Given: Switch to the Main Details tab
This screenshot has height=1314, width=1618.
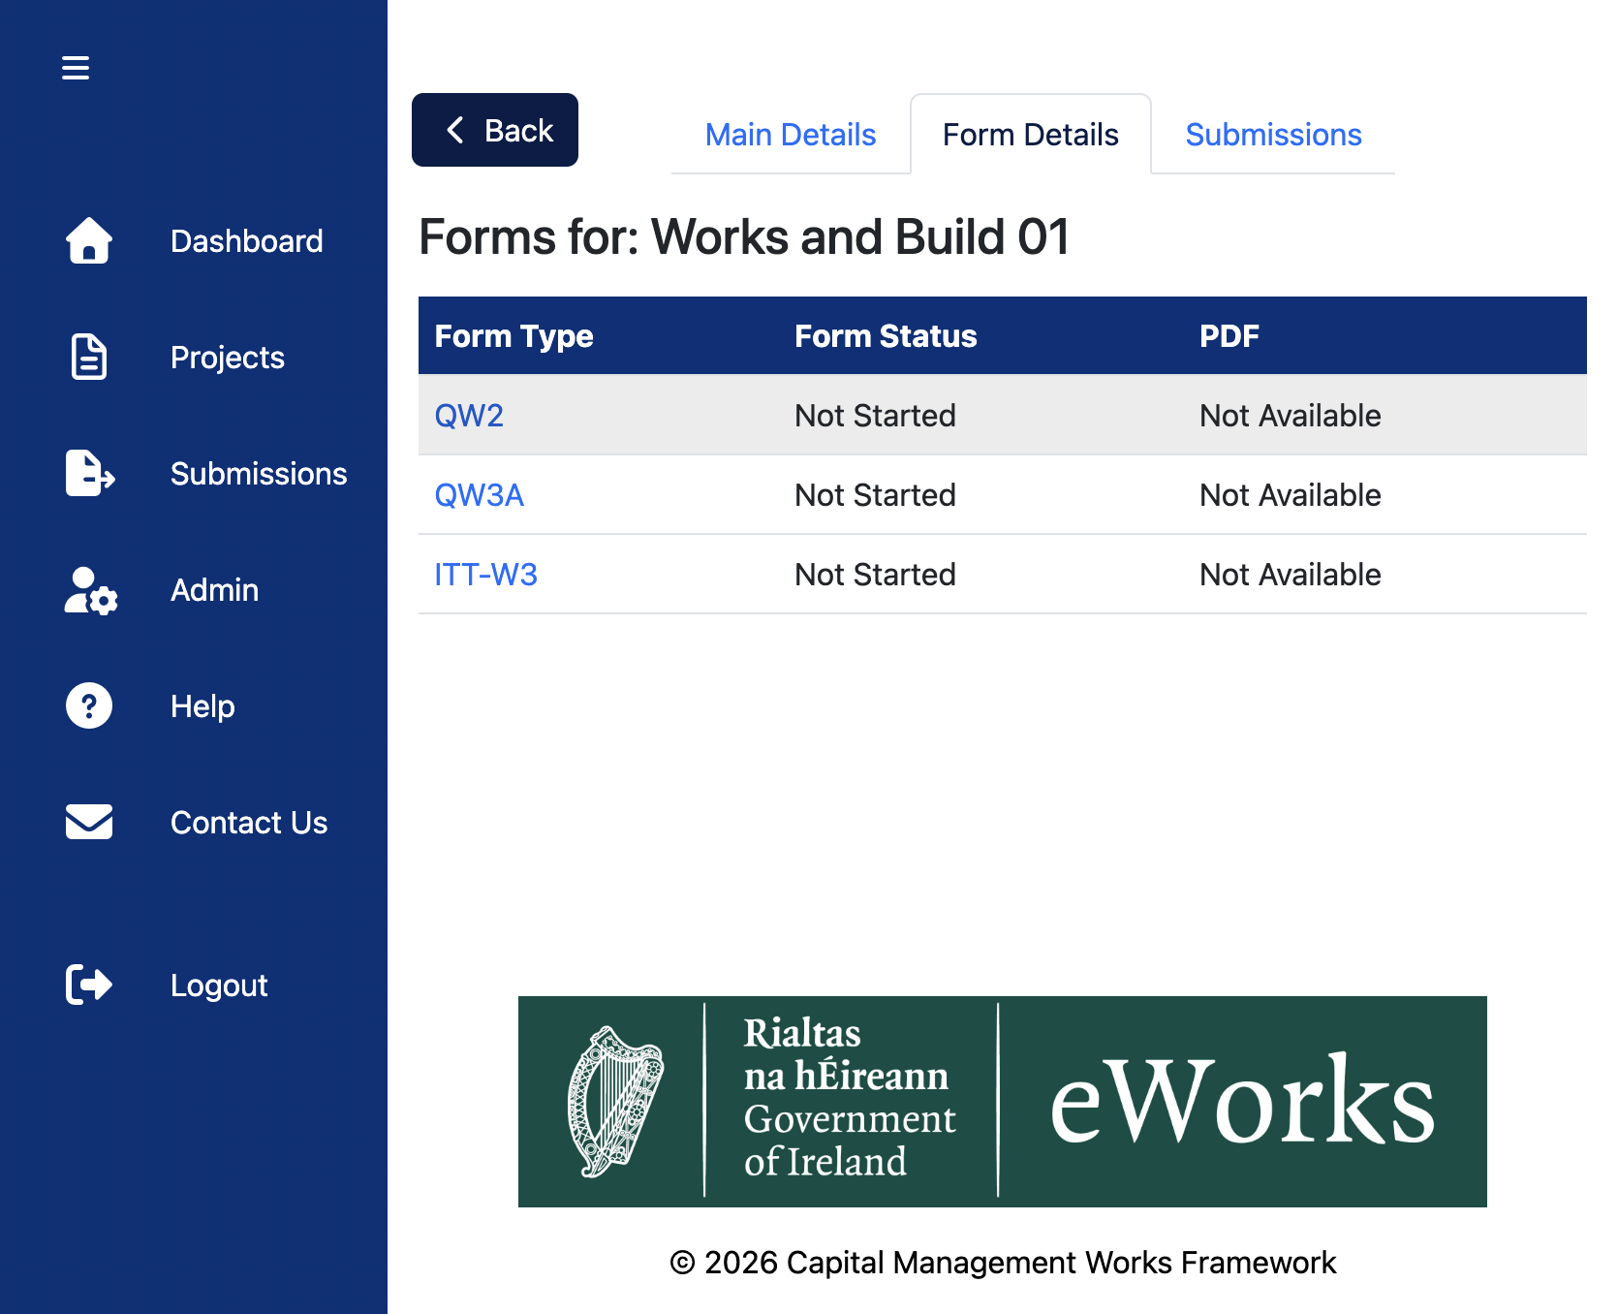Looking at the screenshot, I should 791,135.
